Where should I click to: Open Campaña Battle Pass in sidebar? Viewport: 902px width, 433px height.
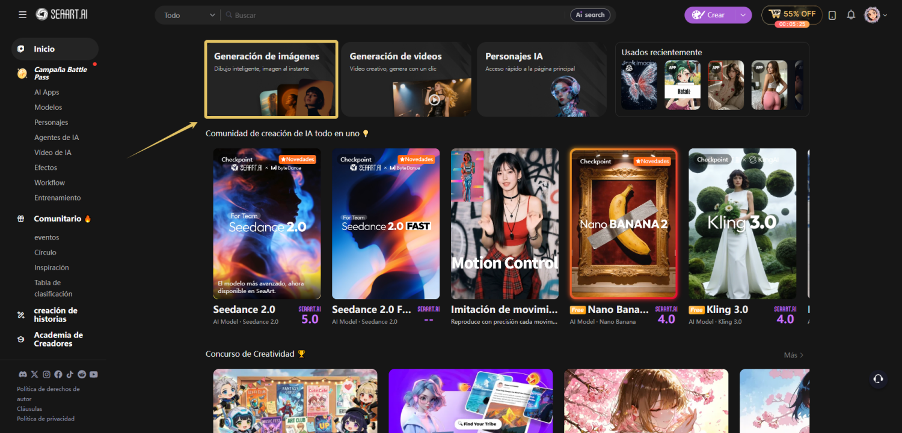(60, 73)
